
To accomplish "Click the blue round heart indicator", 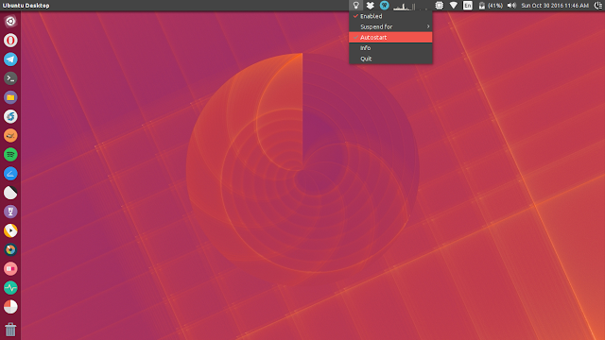I will tap(385, 5).
